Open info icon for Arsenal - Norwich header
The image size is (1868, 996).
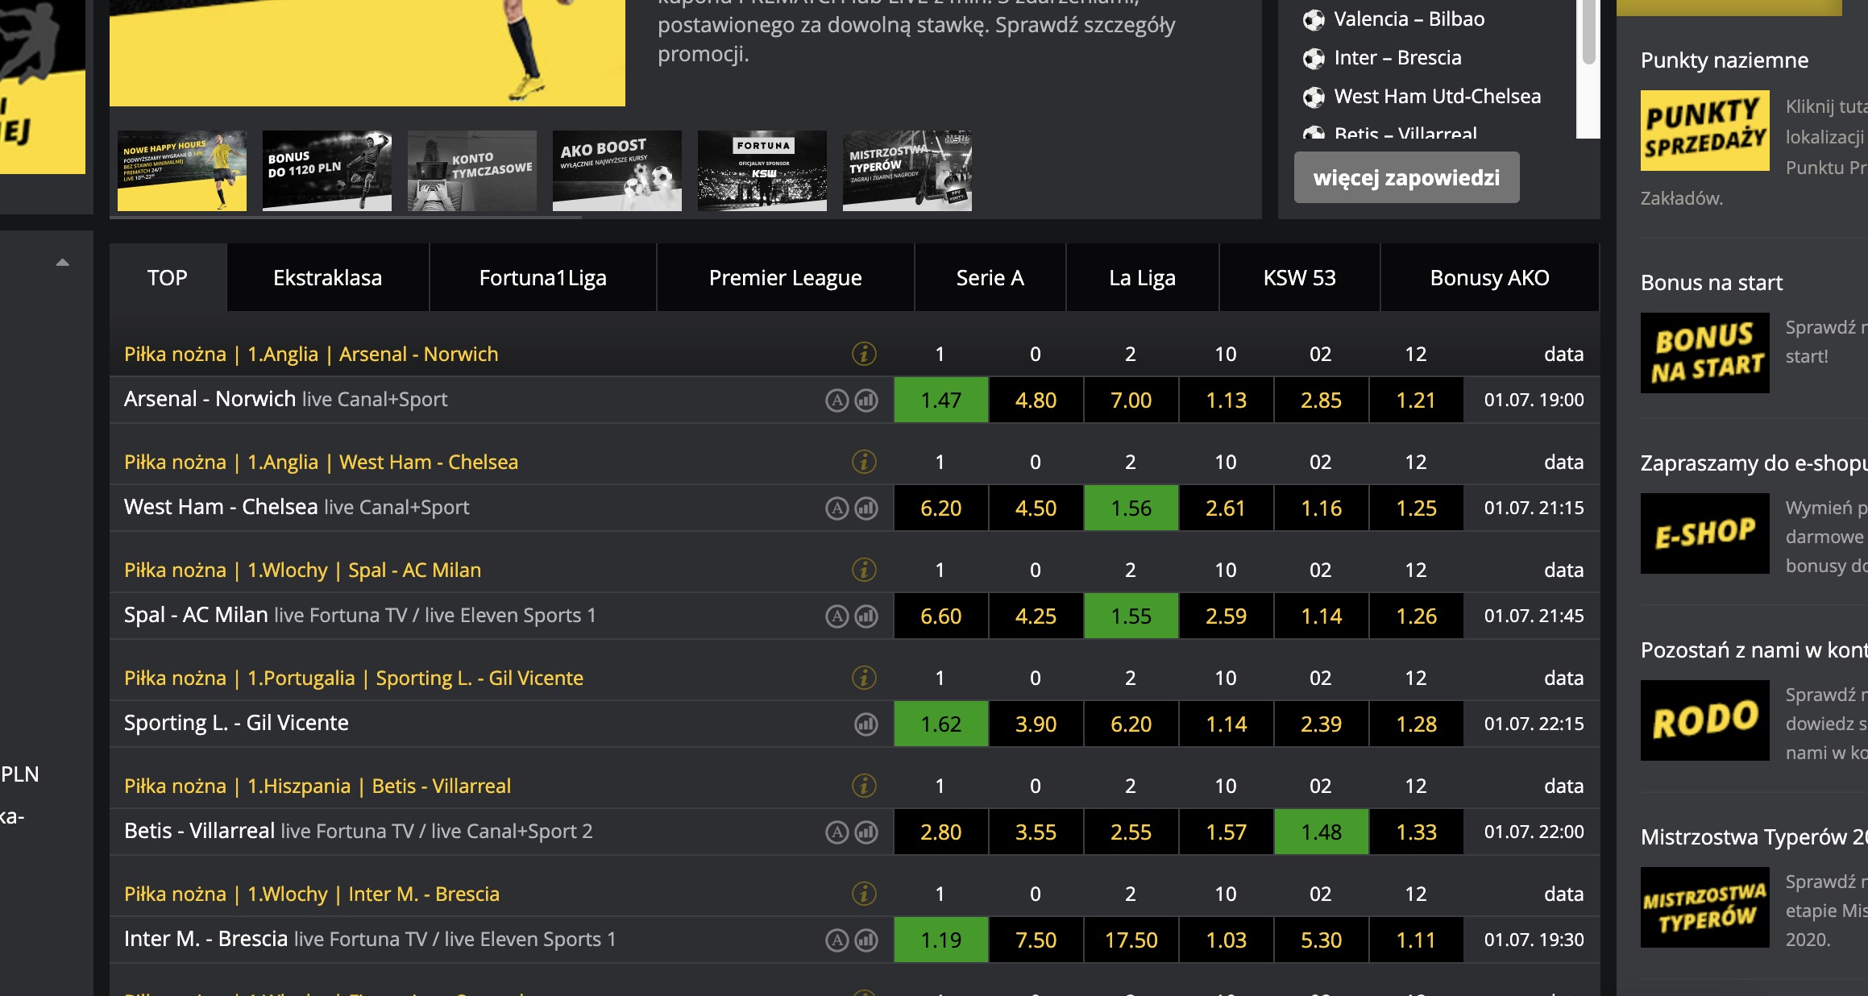(x=864, y=354)
